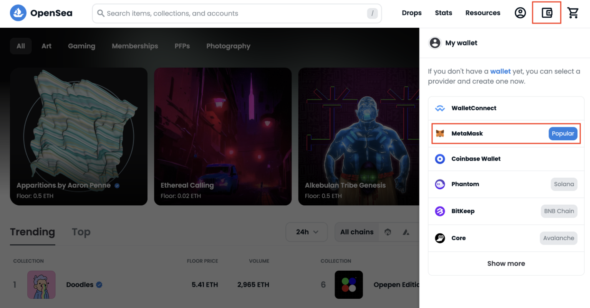Viewport: 590px width, 308px height.
Task: Click the Coinbase Wallet icon
Action: pos(440,159)
